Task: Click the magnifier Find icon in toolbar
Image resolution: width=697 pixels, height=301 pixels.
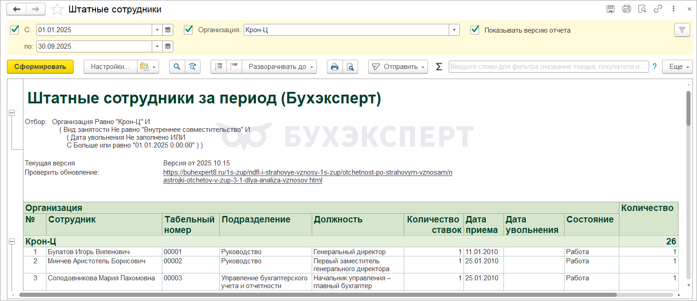Action: pos(177,67)
